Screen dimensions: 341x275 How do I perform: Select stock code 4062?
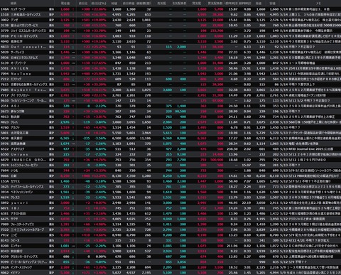pos(4,273)
